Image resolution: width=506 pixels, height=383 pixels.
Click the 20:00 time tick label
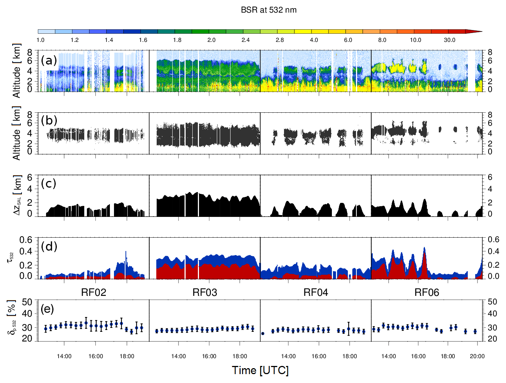pos(477,356)
